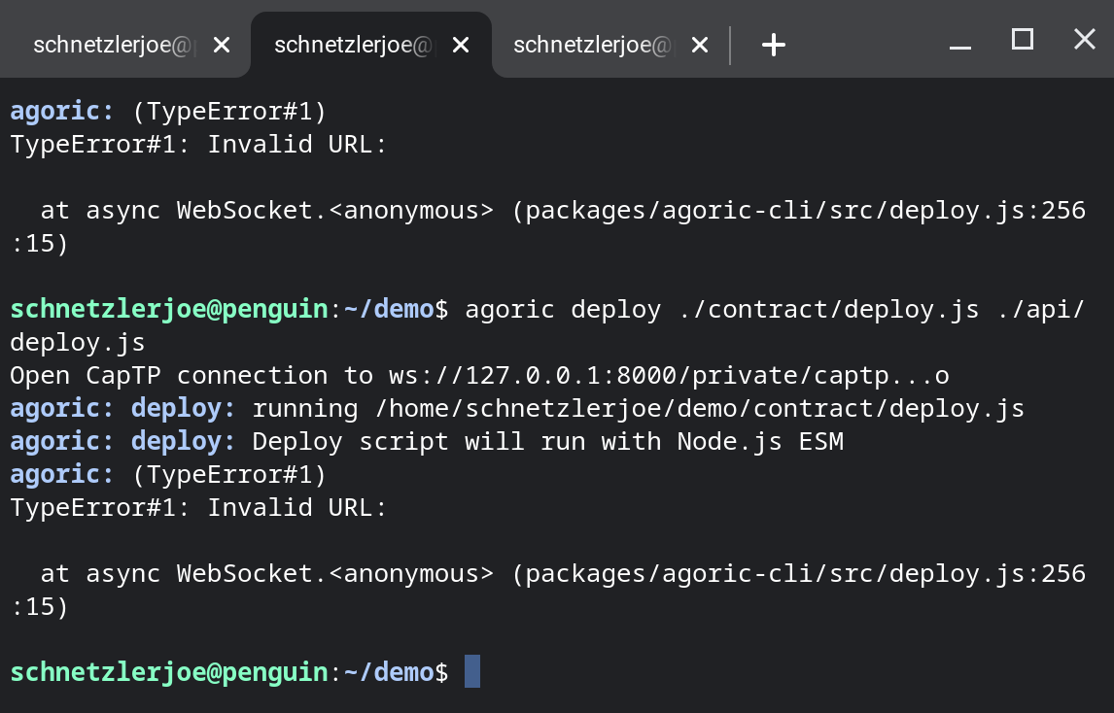
Task: Select the currently active middle terminal tab
Action: pyautogui.click(x=350, y=44)
